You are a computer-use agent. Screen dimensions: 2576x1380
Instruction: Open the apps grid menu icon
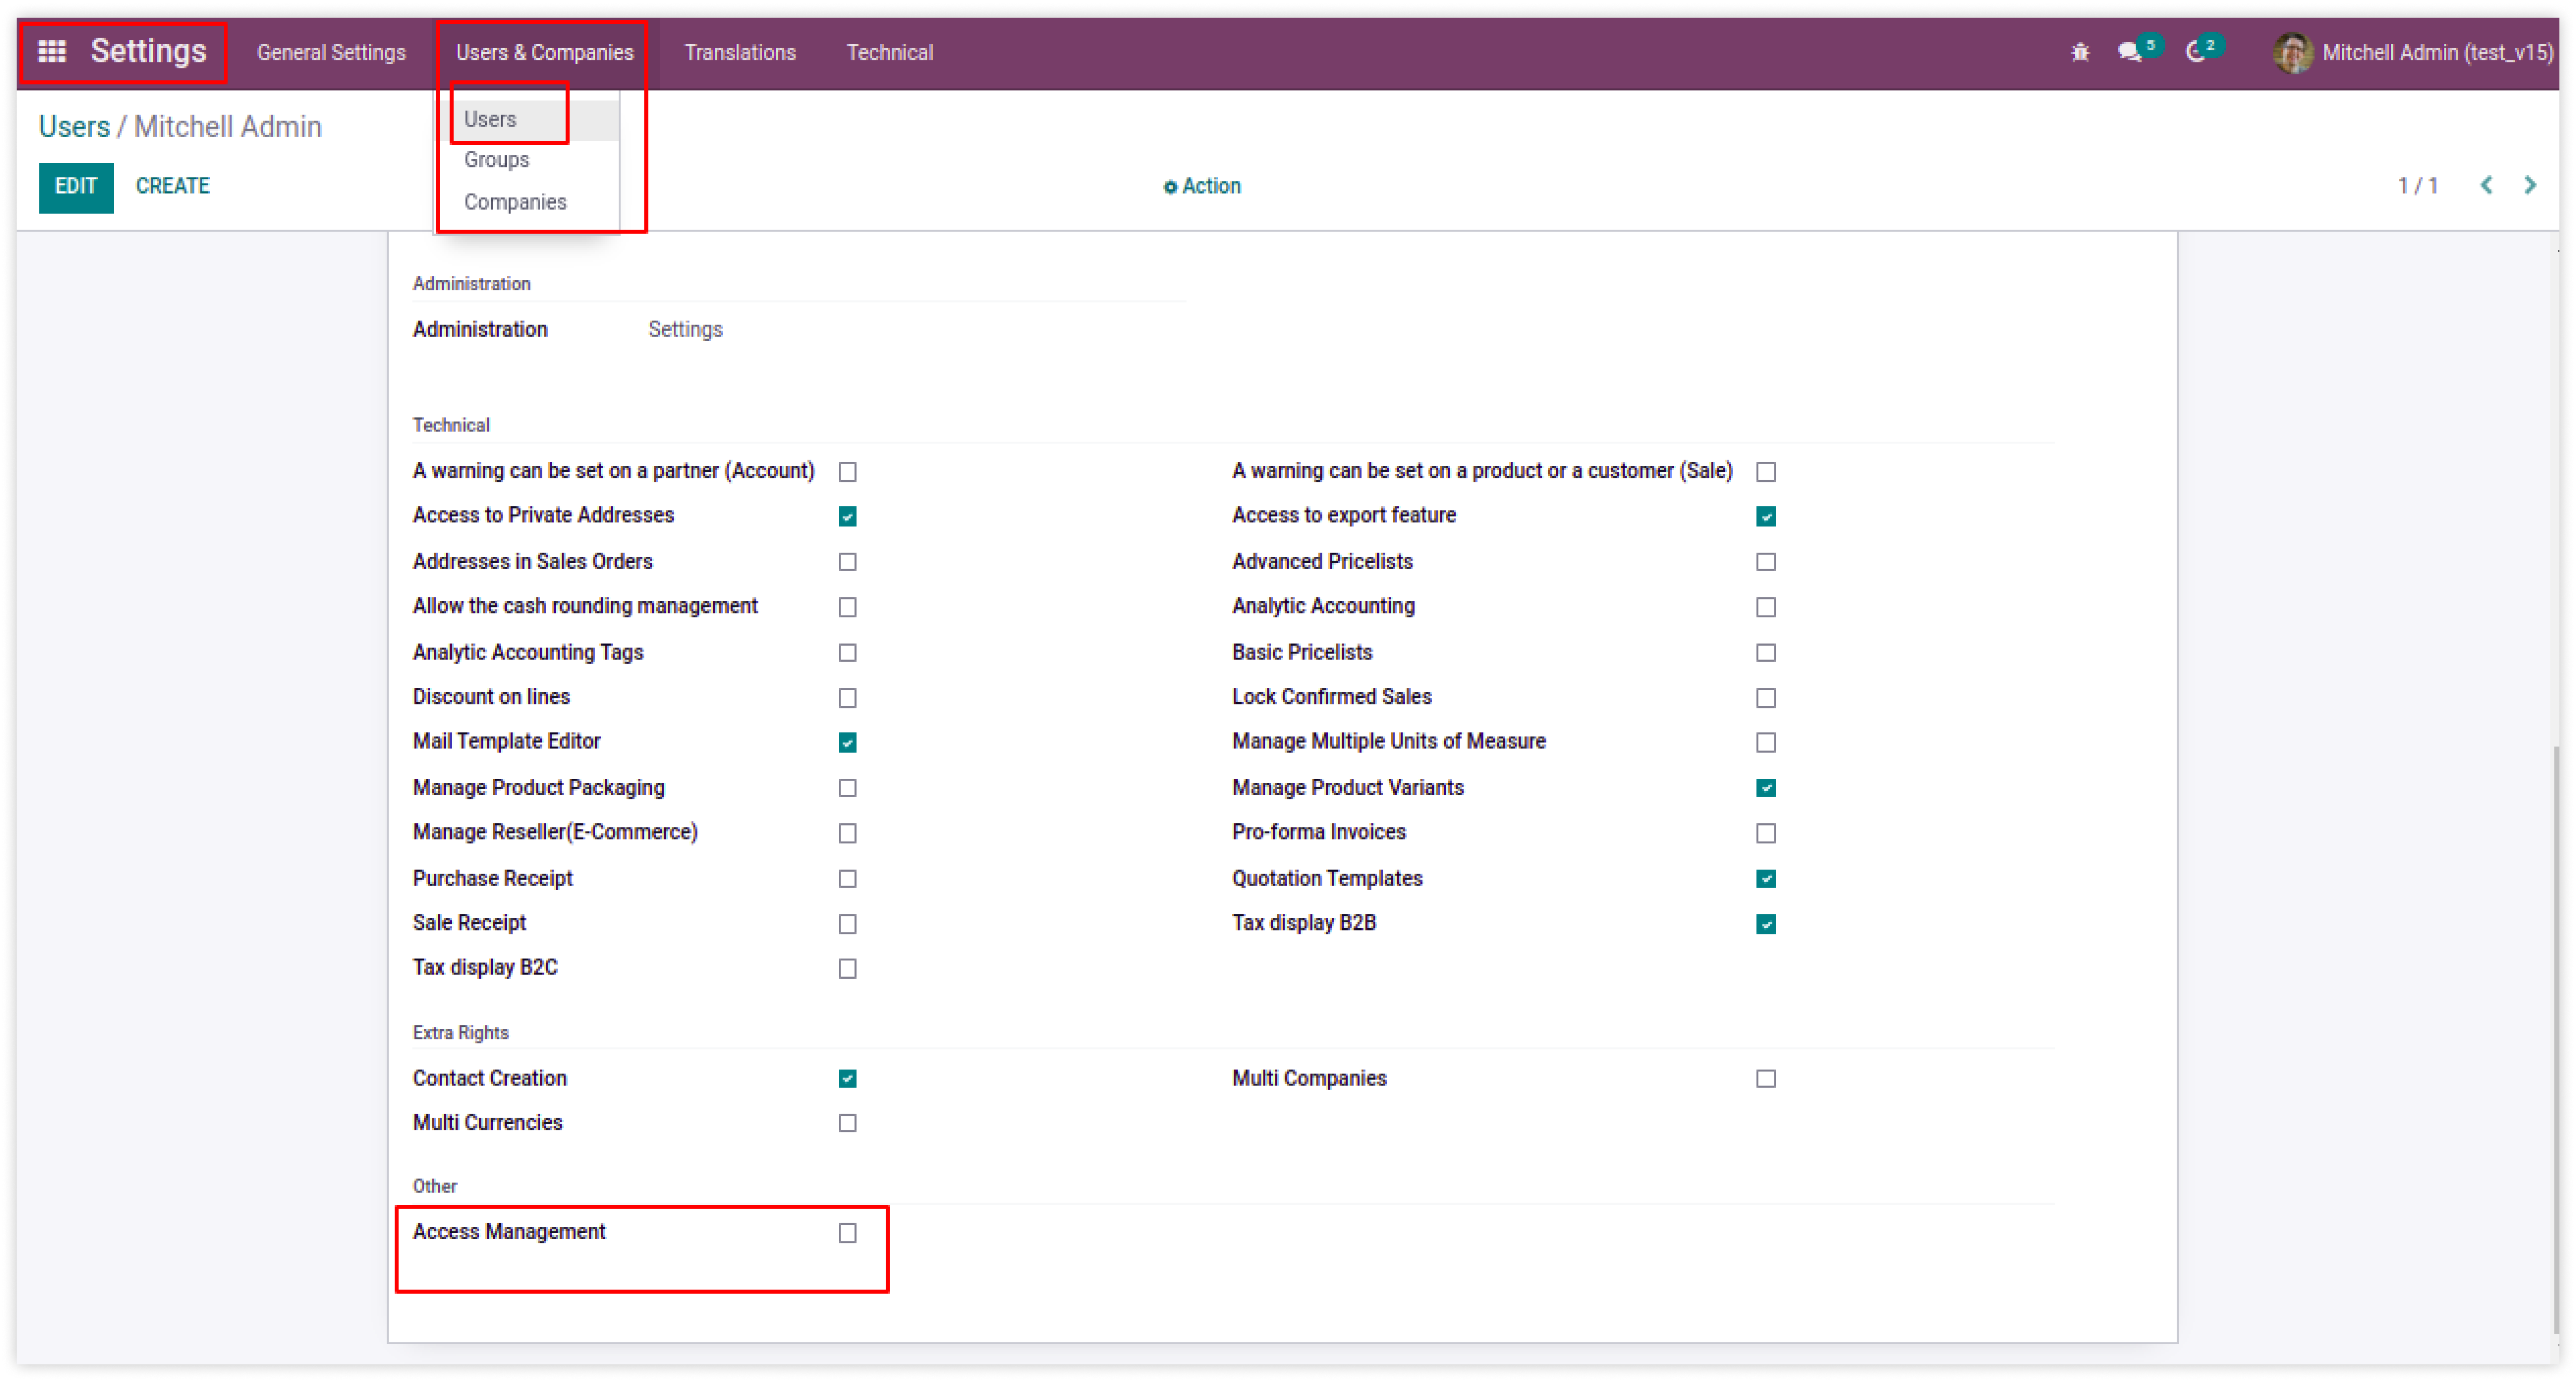coord(52,51)
